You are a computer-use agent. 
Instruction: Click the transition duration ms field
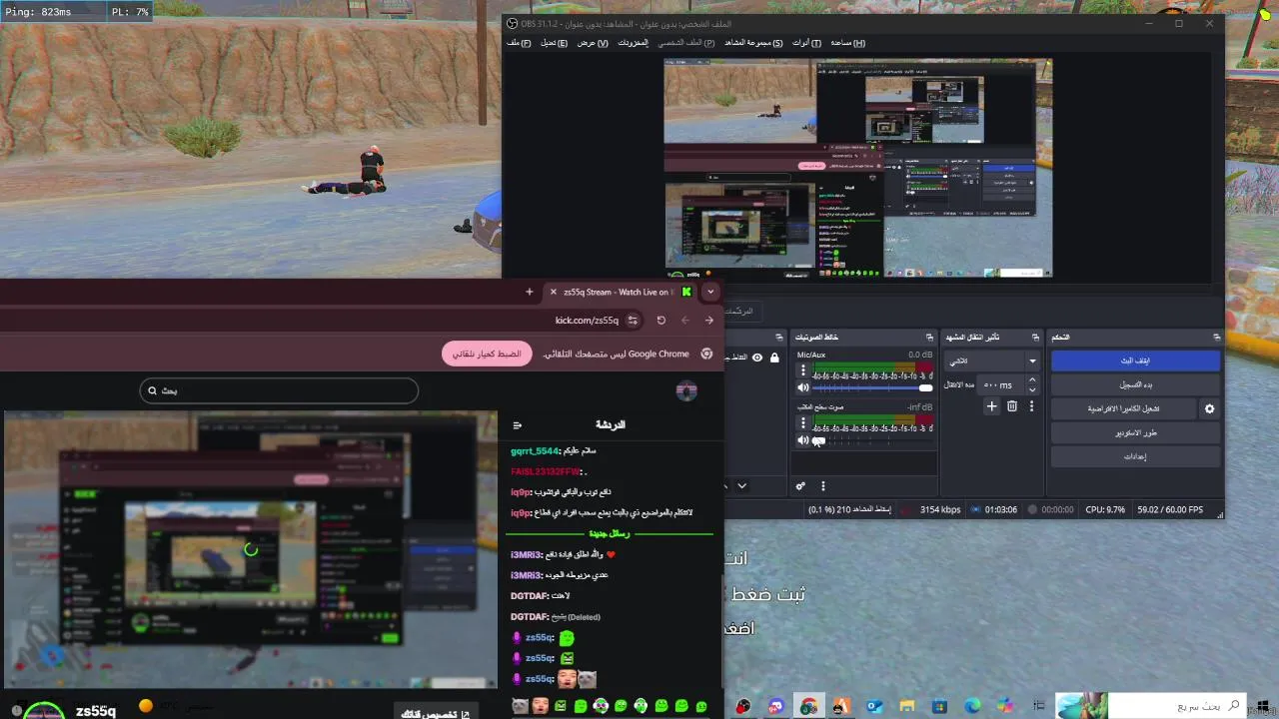[1000, 384]
